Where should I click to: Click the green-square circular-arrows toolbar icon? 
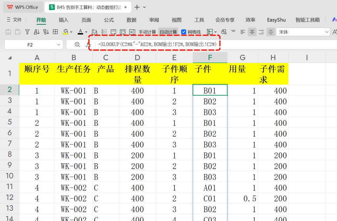click(123, 32)
